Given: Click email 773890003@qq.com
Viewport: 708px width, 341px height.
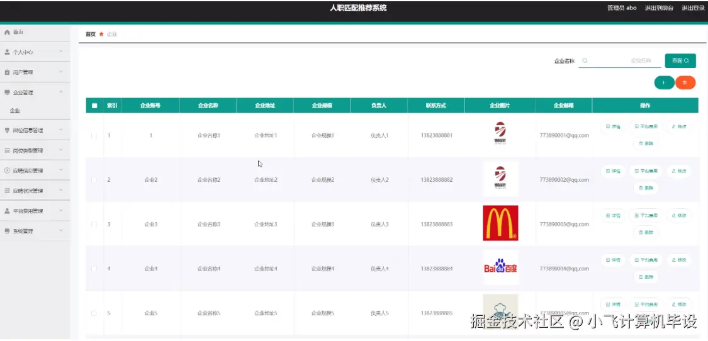Looking at the screenshot, I should coord(565,224).
